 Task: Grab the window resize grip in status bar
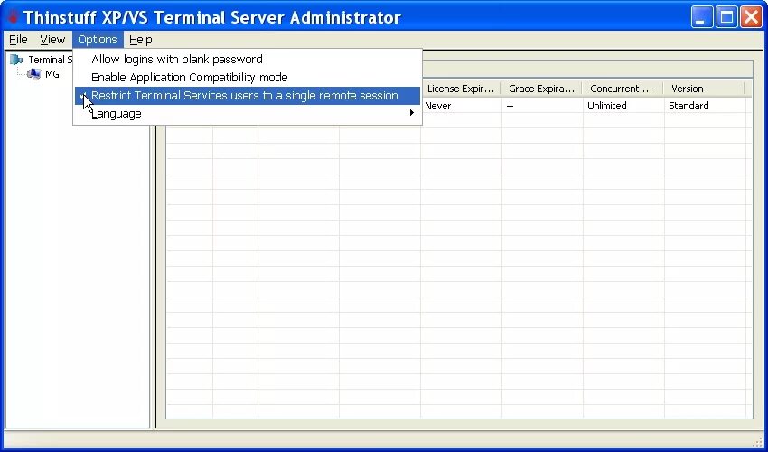(757, 443)
